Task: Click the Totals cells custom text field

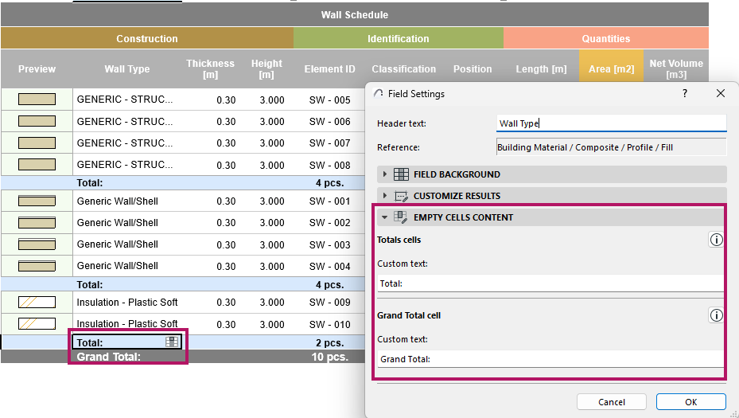Action: 549,283
